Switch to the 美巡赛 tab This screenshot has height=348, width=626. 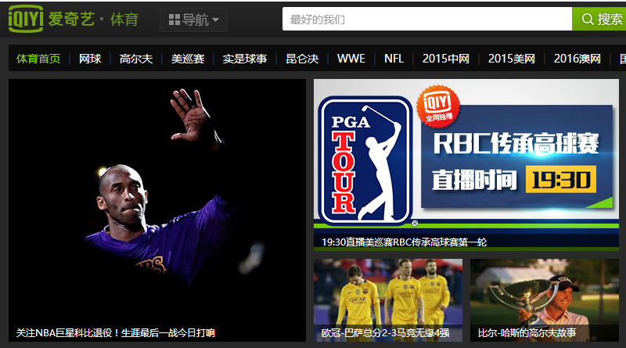tap(188, 59)
